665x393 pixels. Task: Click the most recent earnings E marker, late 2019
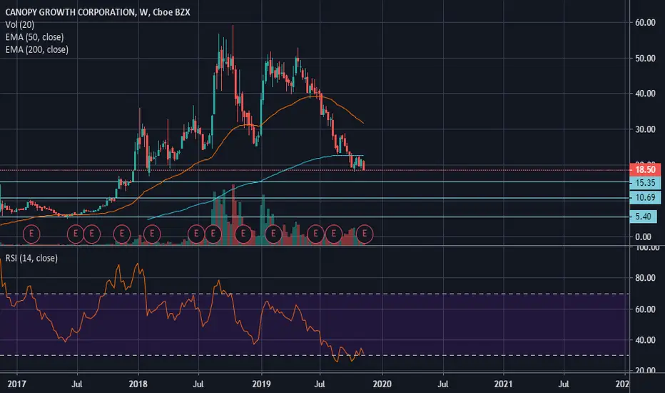365,234
